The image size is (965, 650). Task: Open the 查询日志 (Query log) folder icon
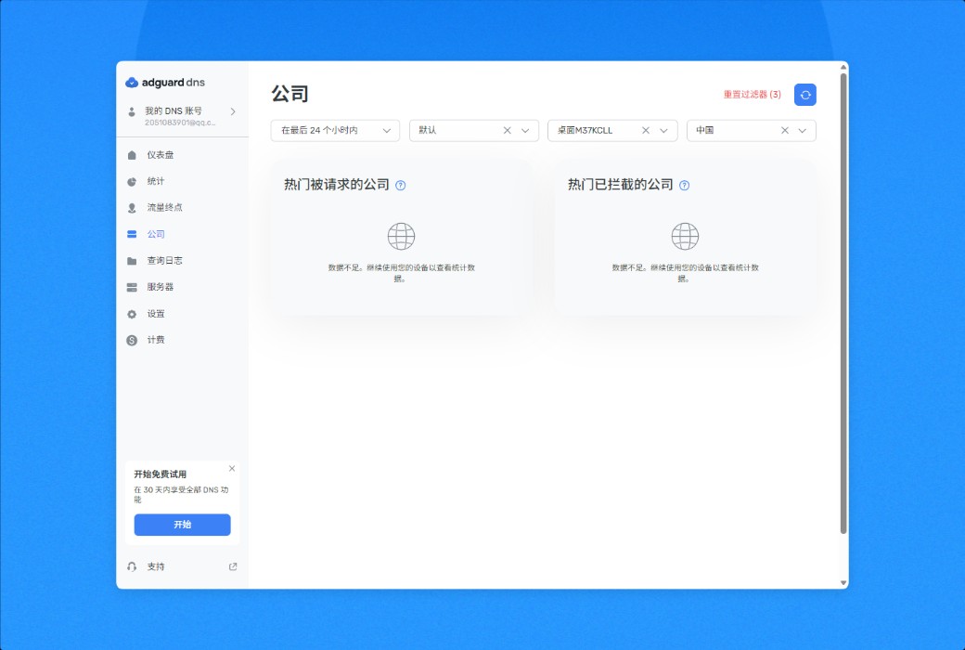tap(131, 260)
